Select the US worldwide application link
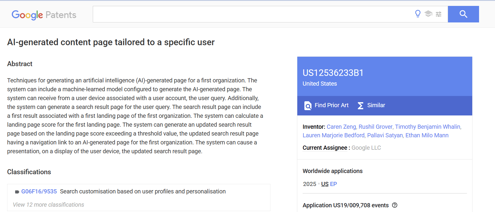 coord(325,184)
